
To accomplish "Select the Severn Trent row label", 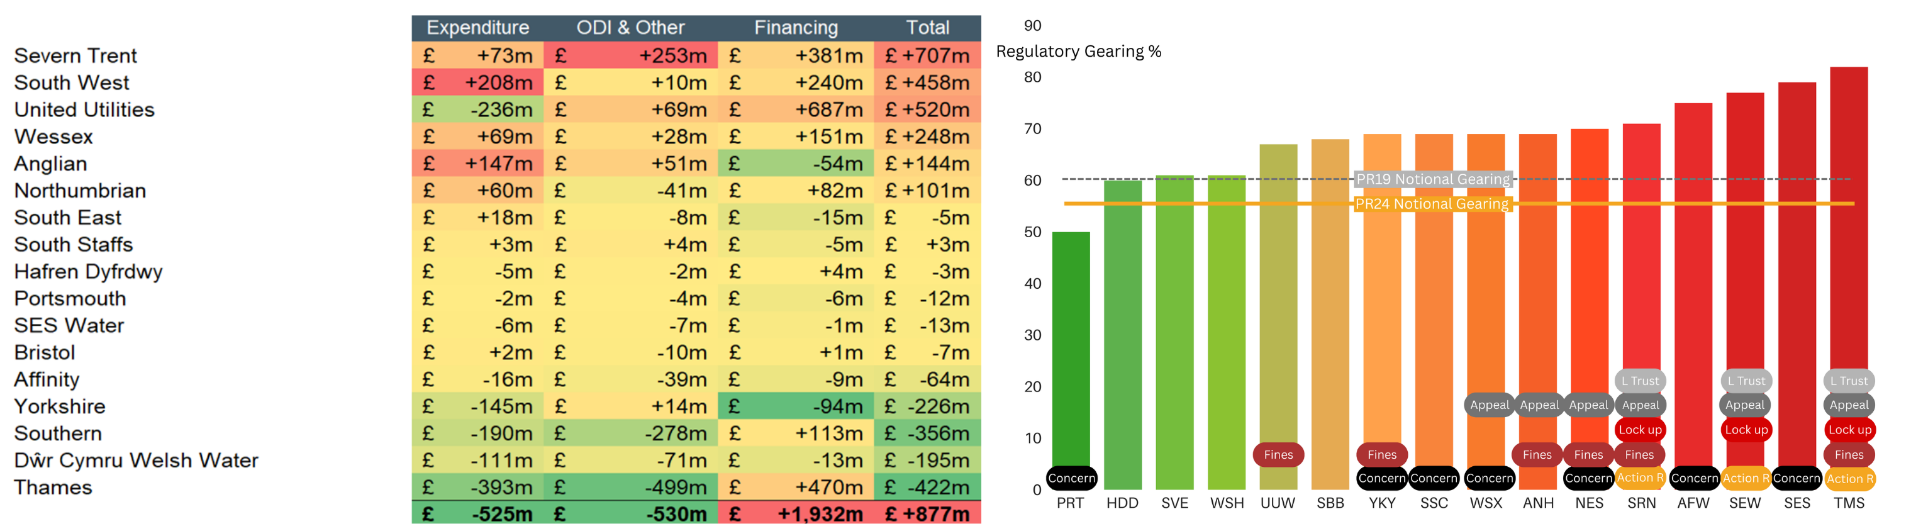I will pyautogui.click(x=75, y=55).
